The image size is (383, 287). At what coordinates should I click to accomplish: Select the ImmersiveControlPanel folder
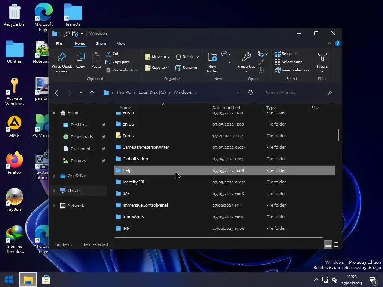coord(225,205)
